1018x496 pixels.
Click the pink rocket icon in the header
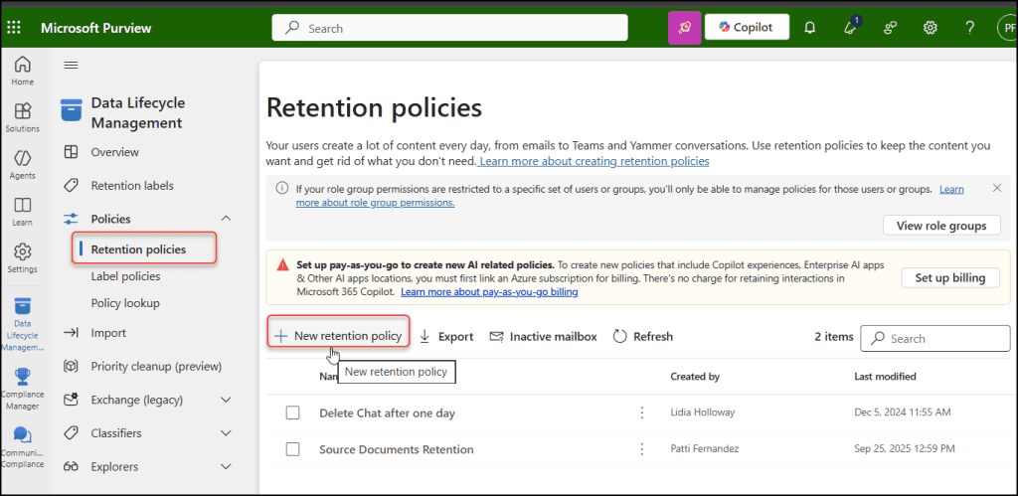click(x=684, y=28)
